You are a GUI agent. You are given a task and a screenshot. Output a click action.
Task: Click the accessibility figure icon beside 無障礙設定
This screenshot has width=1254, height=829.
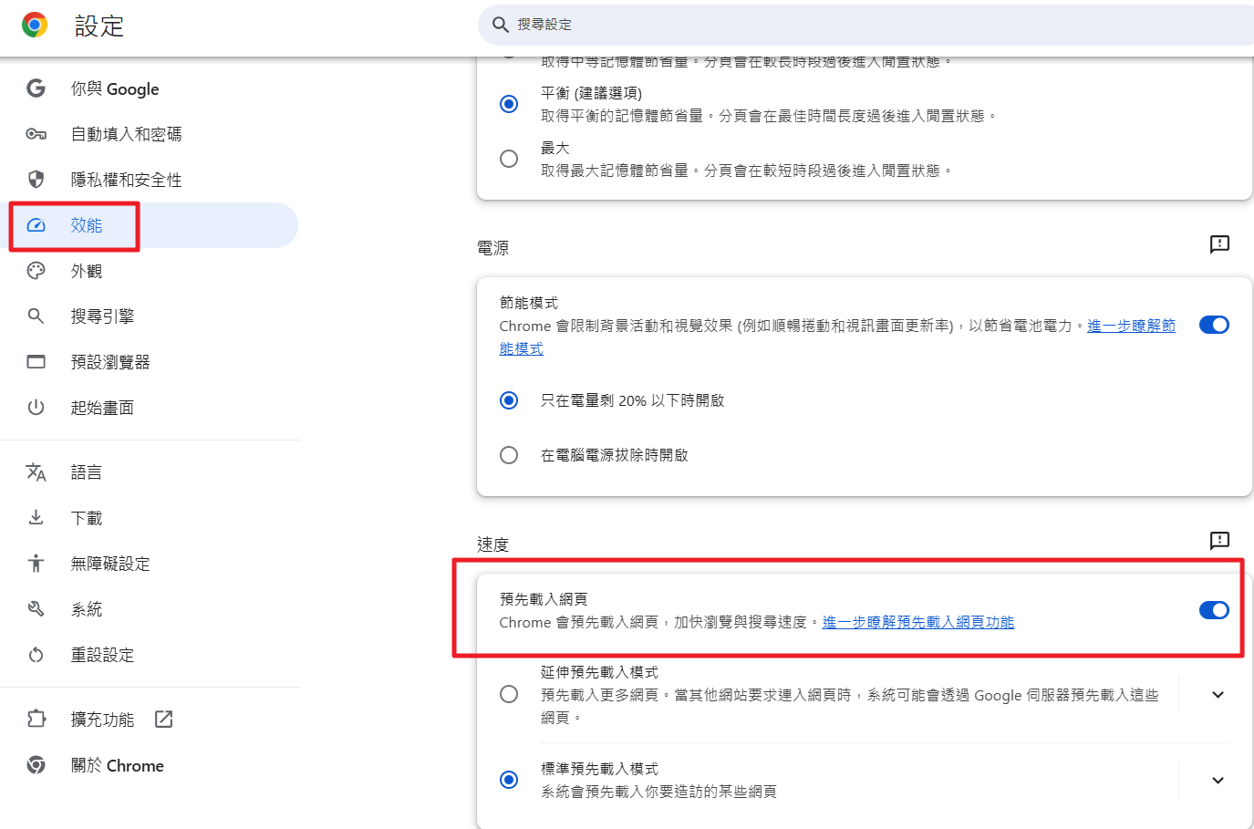pos(36,564)
